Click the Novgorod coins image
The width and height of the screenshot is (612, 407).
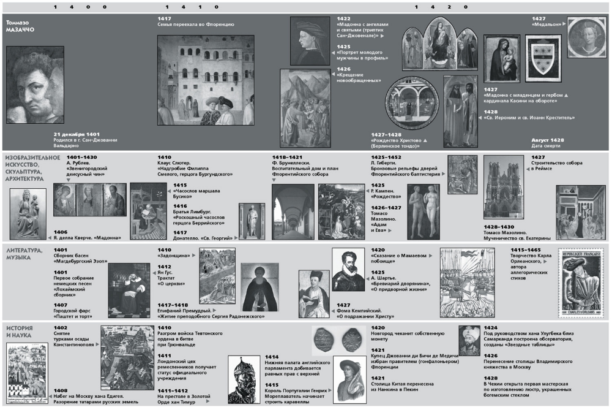click(339, 339)
